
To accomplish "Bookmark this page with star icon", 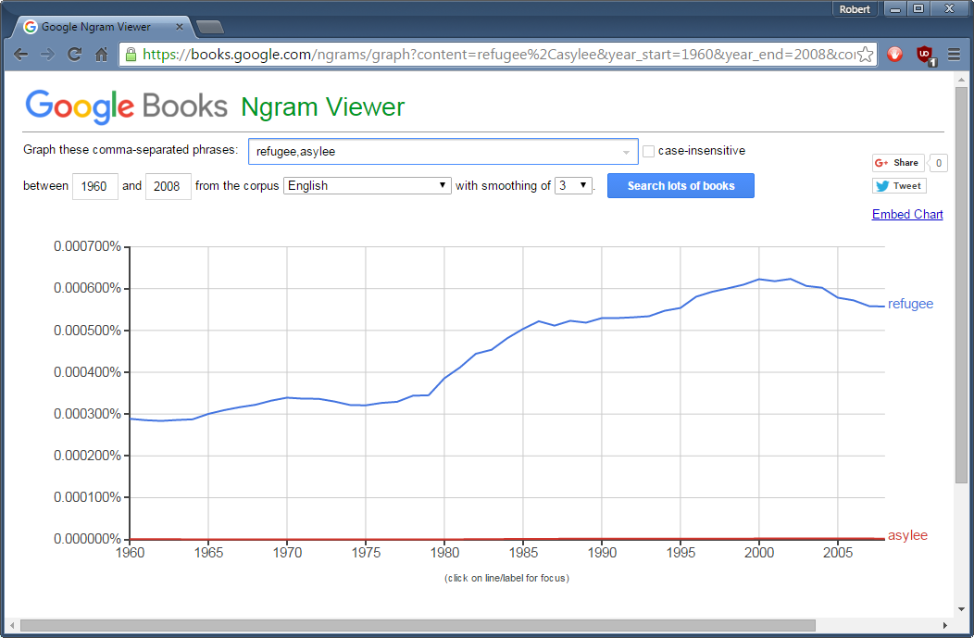I will (866, 55).
